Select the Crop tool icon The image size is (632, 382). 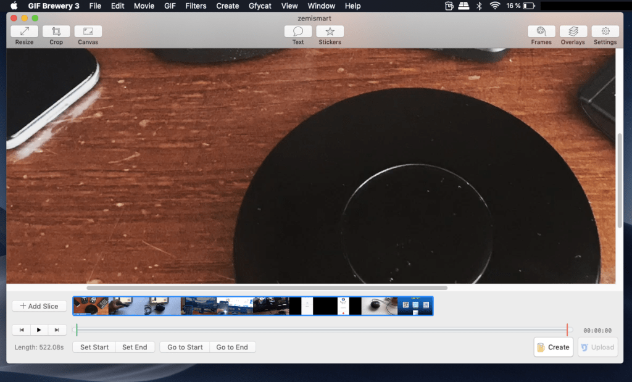(56, 31)
